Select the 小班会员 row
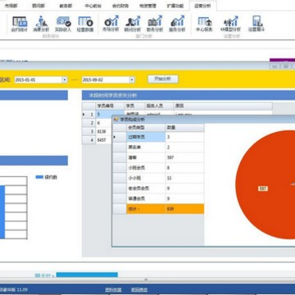295x295 pixels. pyautogui.click(x=158, y=168)
